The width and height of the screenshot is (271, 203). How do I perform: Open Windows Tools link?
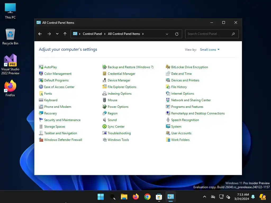pos(118,140)
